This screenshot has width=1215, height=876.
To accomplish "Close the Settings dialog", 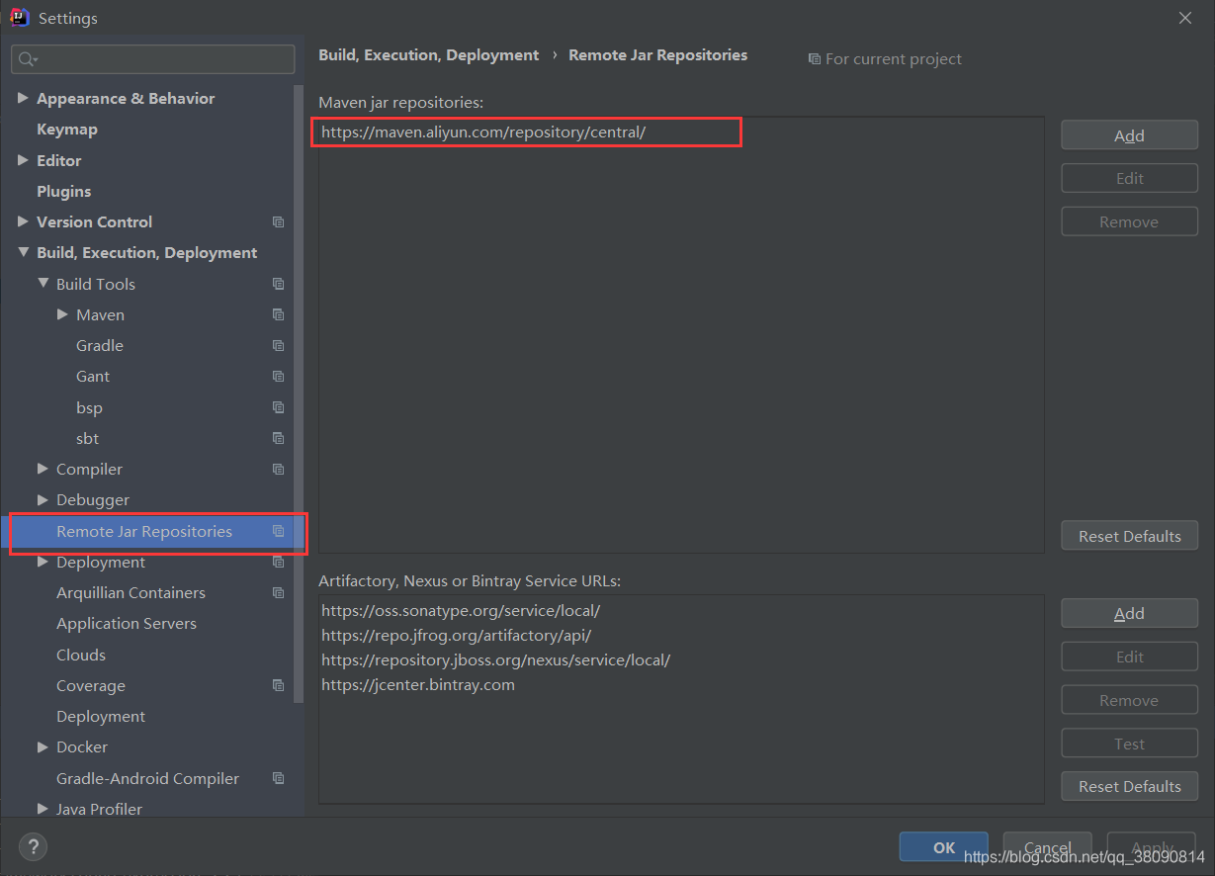I will [x=1186, y=18].
